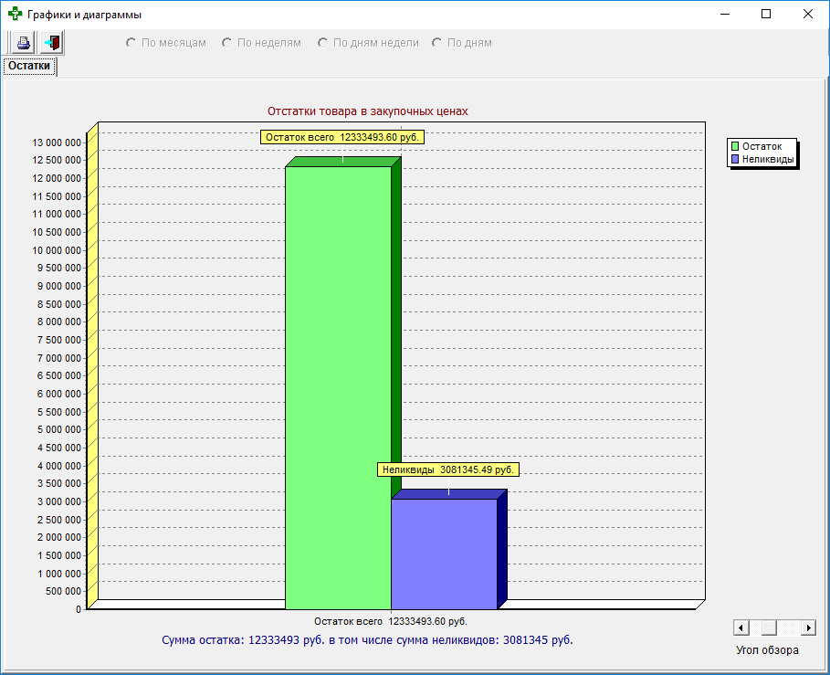Click the view angle scrollbar thumb
The width and height of the screenshot is (830, 675).
pyautogui.click(x=769, y=628)
